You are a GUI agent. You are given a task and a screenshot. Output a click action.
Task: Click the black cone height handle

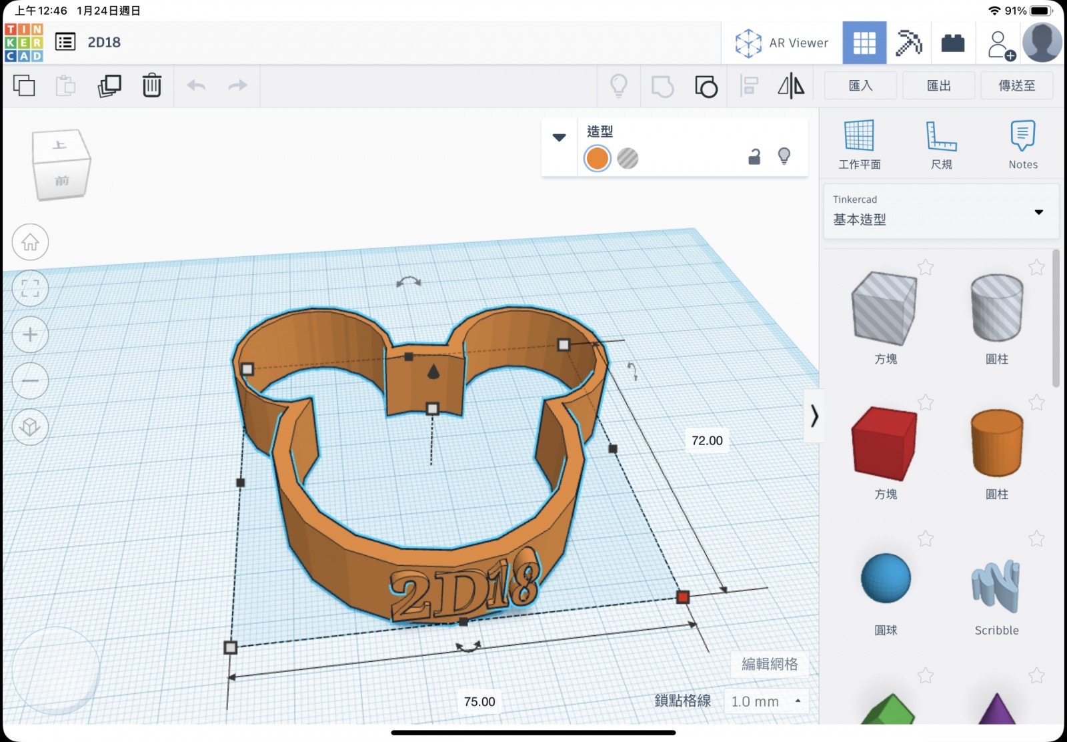click(433, 371)
